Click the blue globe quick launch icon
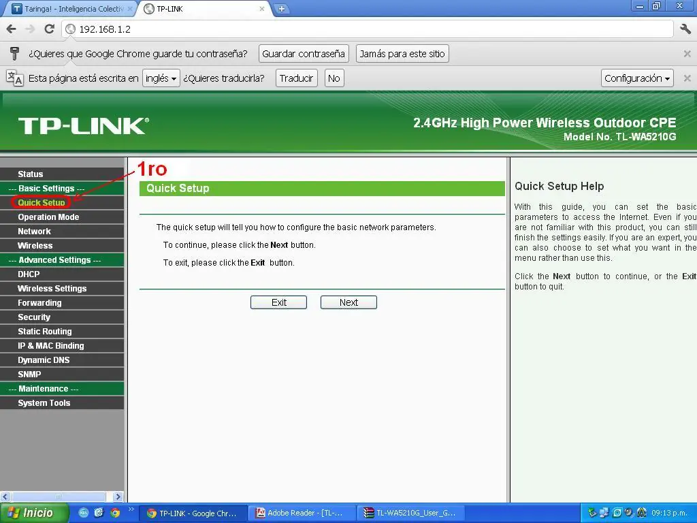 click(x=84, y=513)
